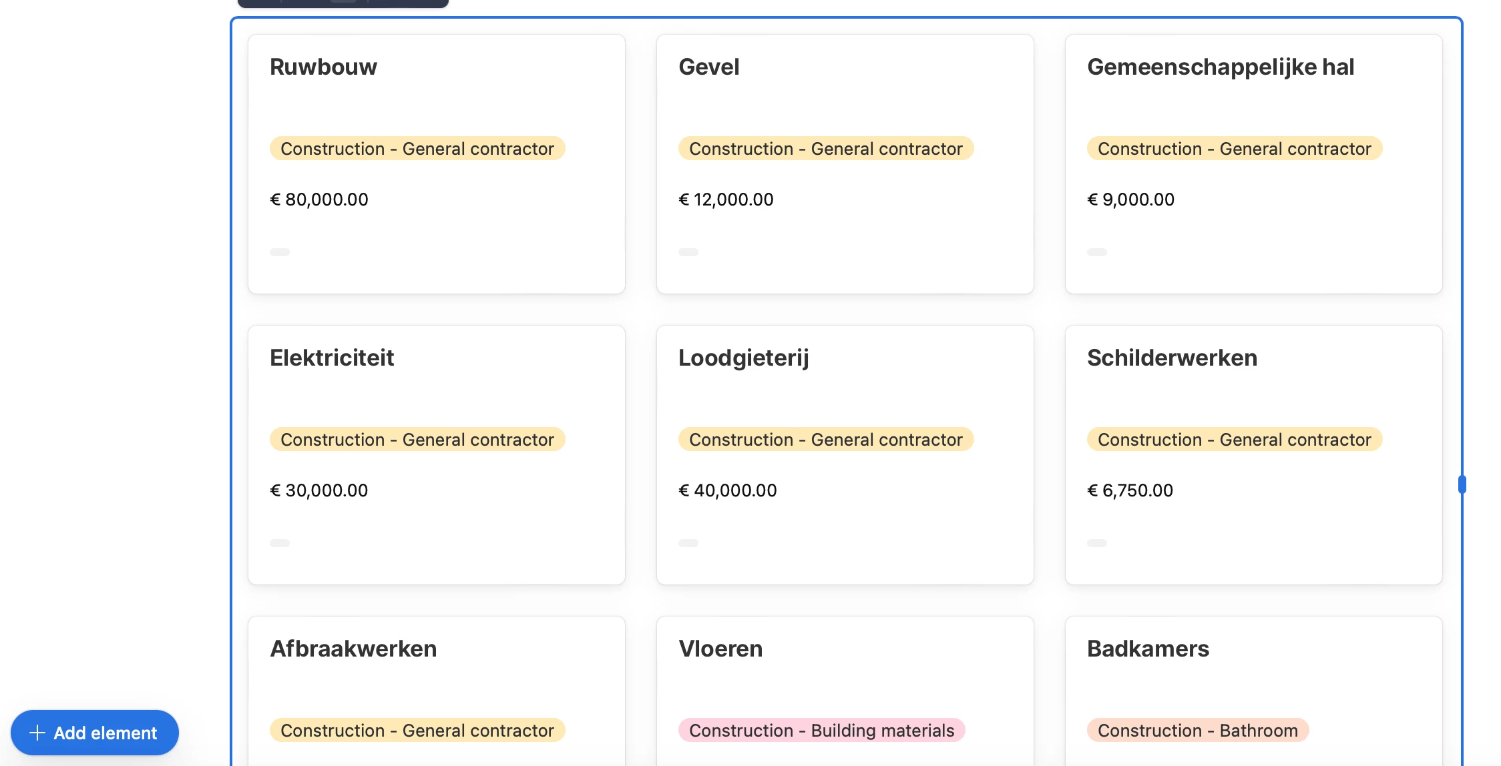Viewport: 1501px width, 766px height.
Task: Click the Elektriciteit card title
Action: click(332, 358)
